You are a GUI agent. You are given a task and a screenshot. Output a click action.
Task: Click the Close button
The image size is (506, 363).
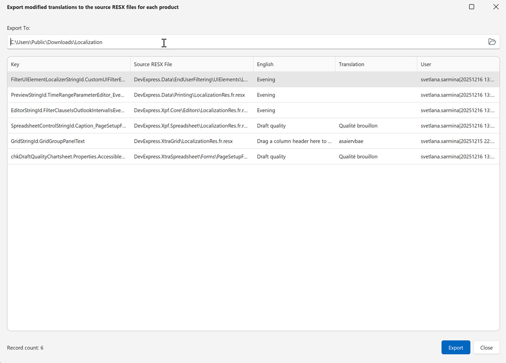point(486,347)
